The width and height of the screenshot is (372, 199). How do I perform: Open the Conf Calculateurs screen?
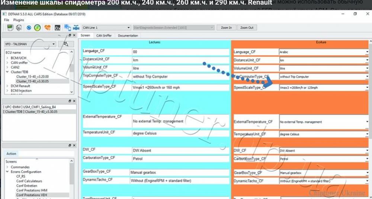[29, 181]
